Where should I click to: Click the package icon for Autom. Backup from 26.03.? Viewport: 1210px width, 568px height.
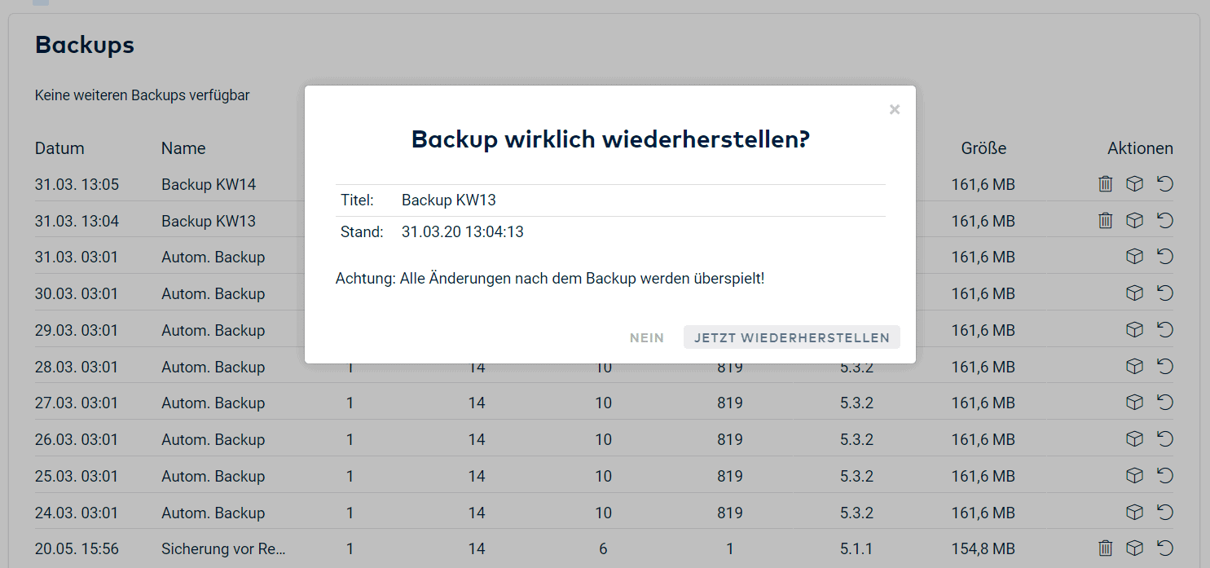pyautogui.click(x=1134, y=438)
